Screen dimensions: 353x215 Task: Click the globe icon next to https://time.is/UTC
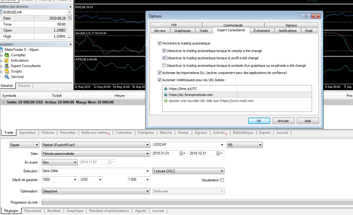tap(166, 89)
